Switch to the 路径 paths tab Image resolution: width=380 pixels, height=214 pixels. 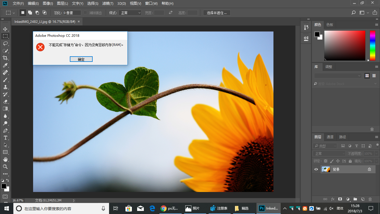[343, 137]
